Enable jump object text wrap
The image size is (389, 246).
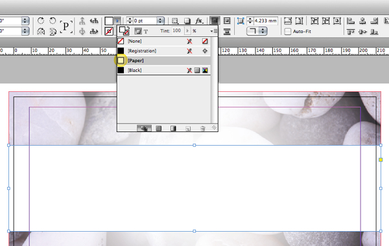coord(227,32)
